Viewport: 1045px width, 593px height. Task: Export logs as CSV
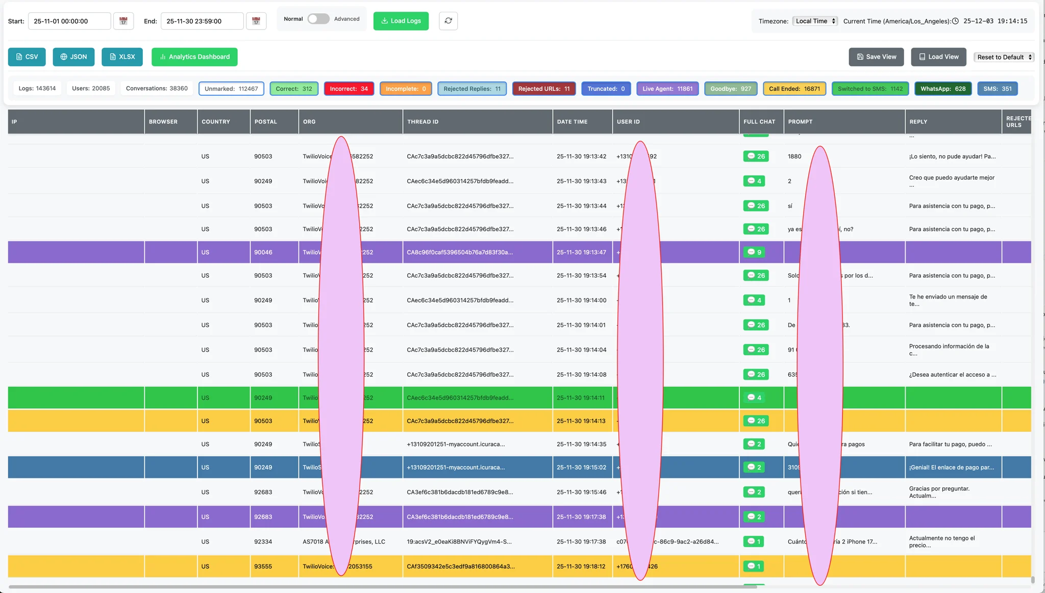coord(27,57)
